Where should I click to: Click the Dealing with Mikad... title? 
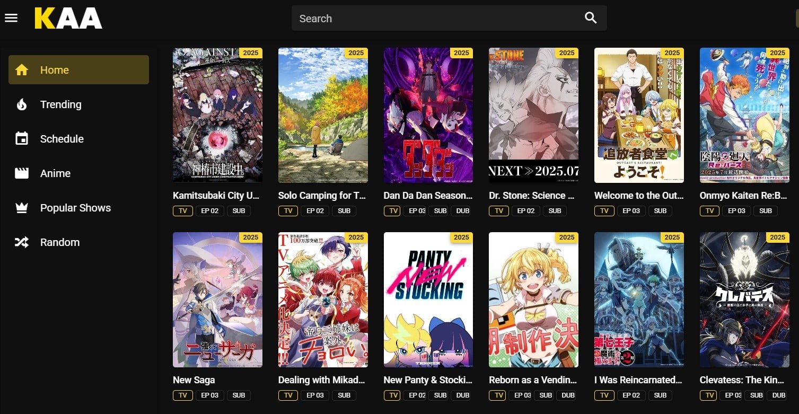(x=322, y=380)
